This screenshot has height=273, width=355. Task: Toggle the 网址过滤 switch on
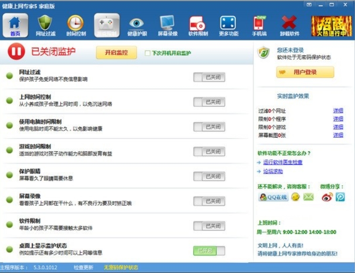(209, 77)
